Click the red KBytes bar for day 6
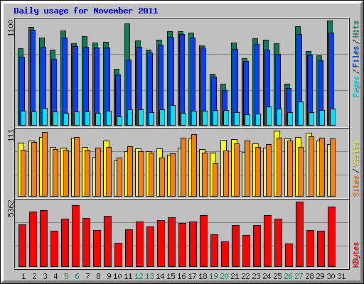This screenshot has height=284, width=364. coord(75,236)
